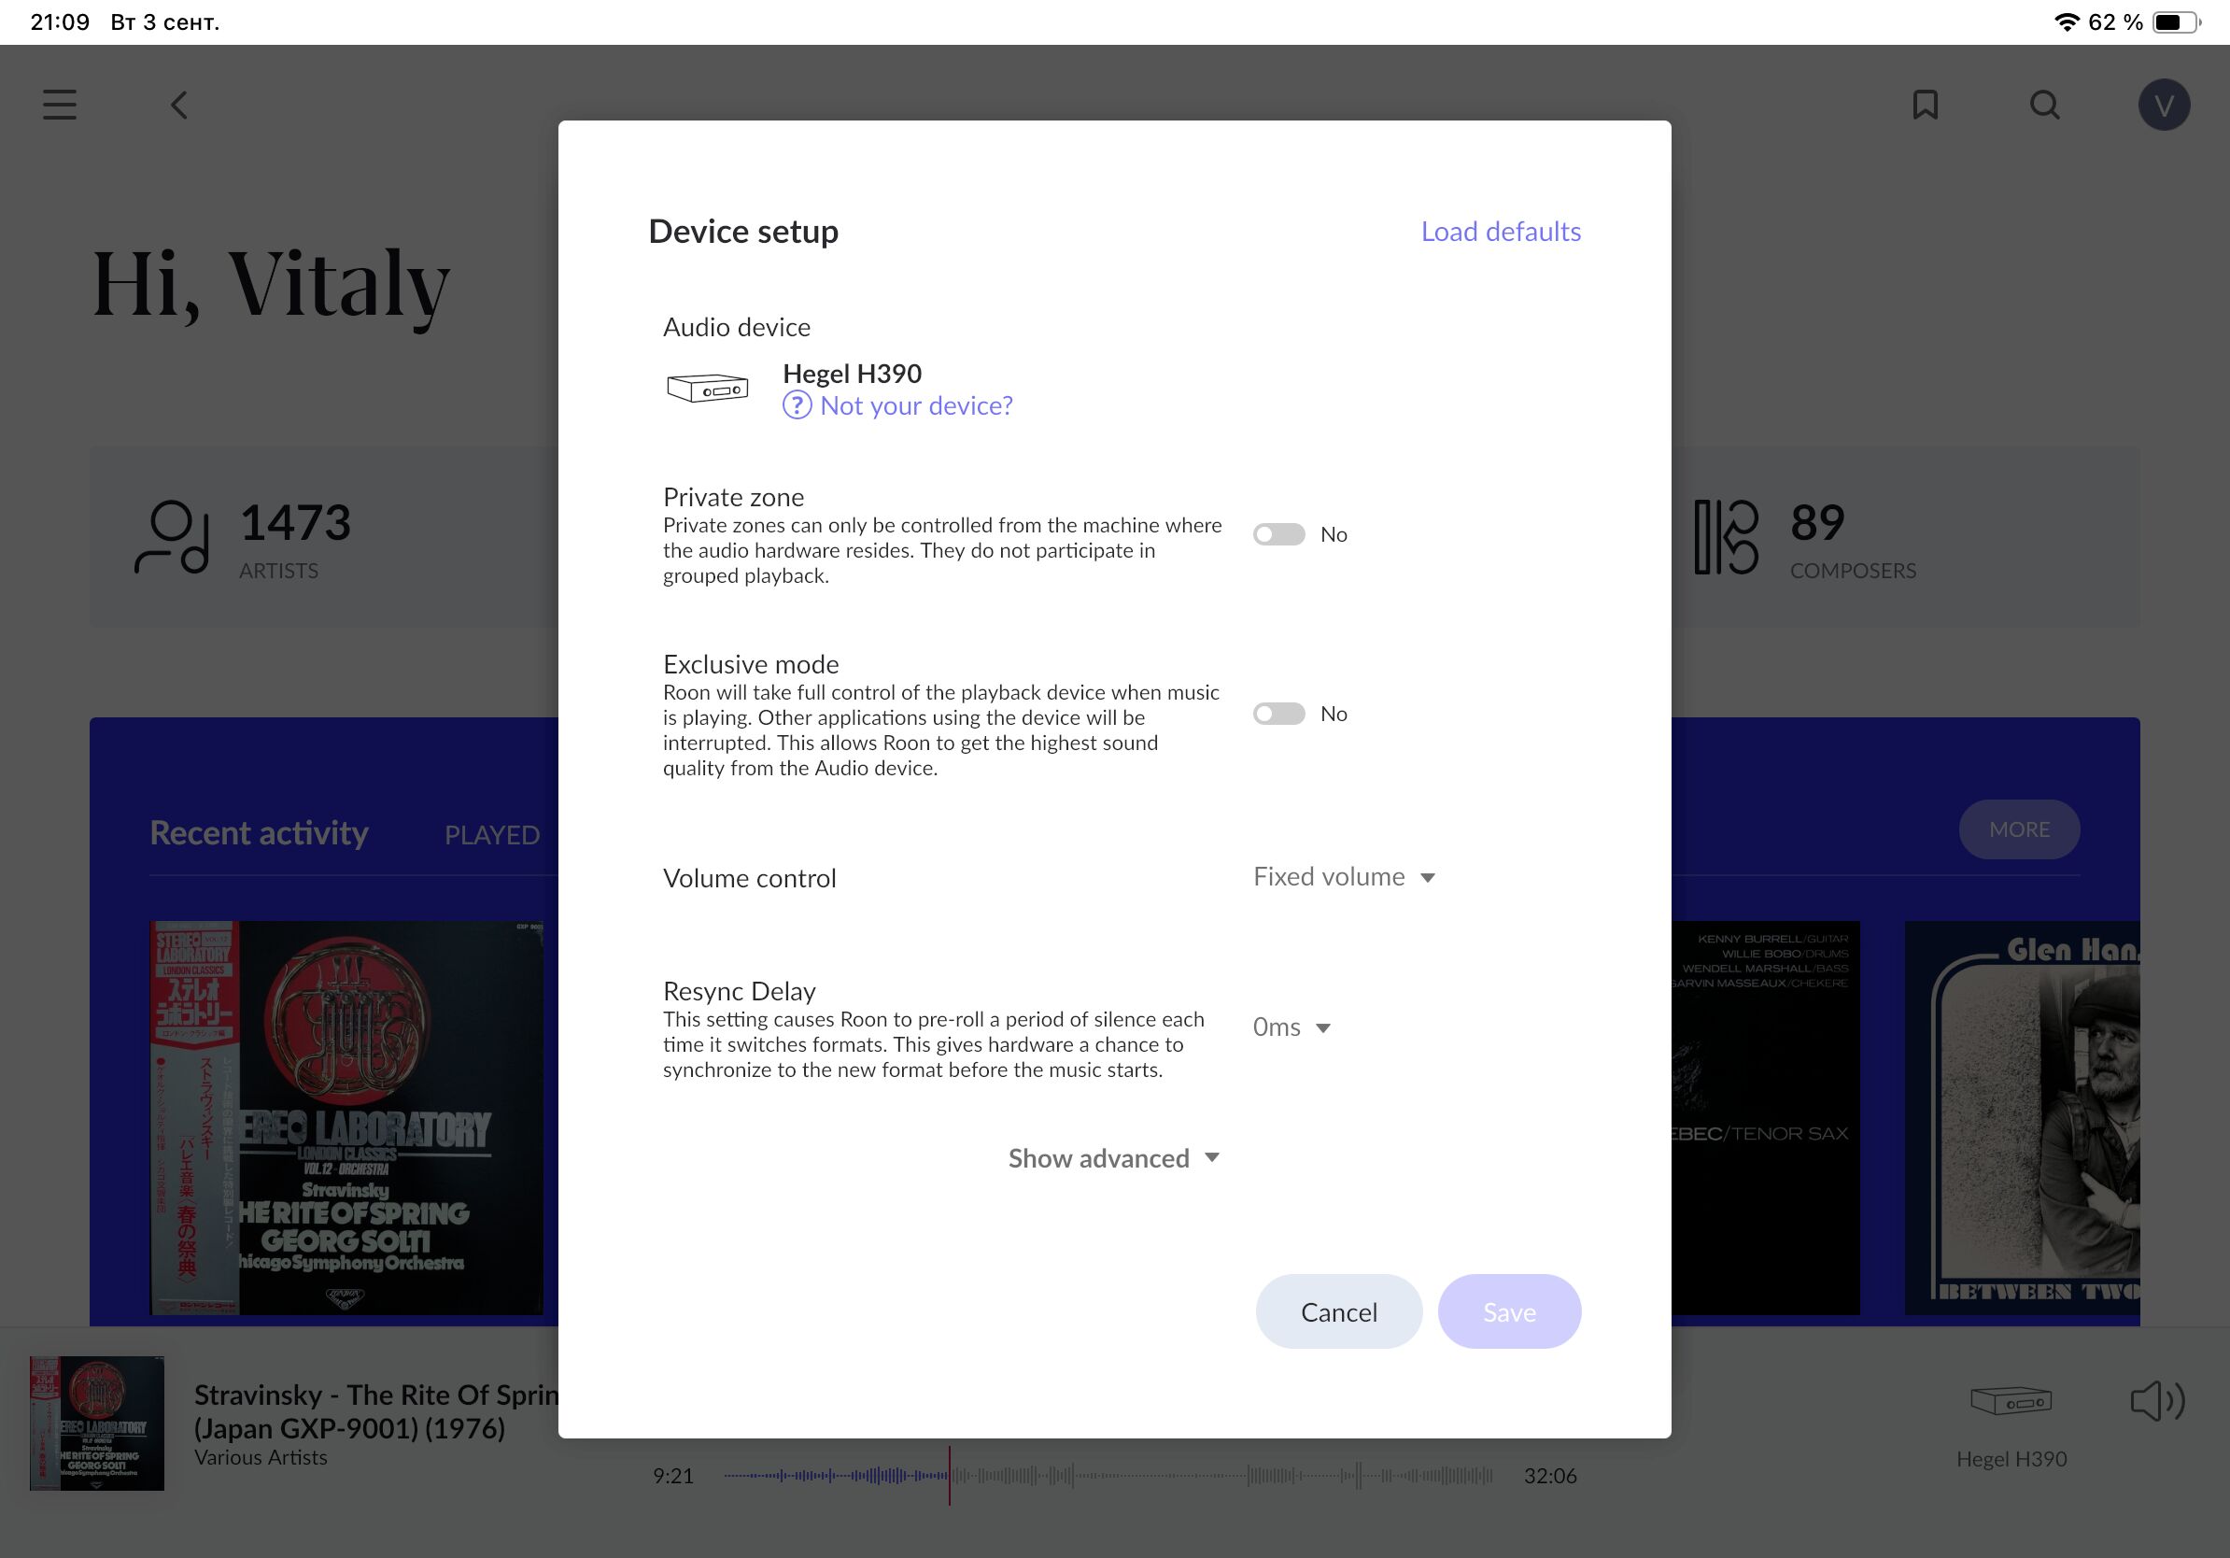This screenshot has height=1558, width=2230.
Task: Click the red playhead marker on waveform
Action: (949, 1476)
